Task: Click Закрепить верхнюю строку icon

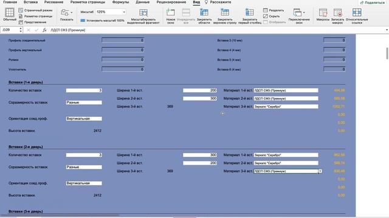Action: (x=225, y=13)
